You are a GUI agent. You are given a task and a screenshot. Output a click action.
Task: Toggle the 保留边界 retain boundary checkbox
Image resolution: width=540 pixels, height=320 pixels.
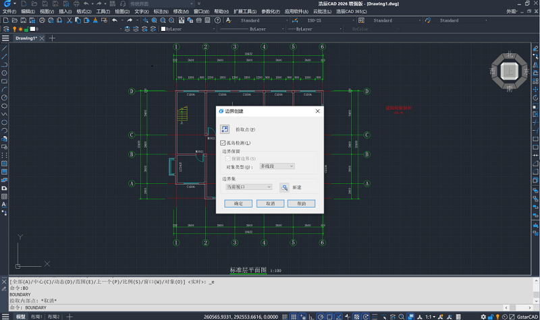click(x=228, y=158)
